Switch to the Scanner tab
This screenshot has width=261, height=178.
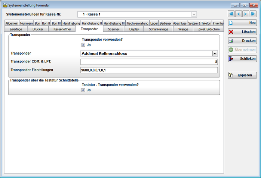114,29
